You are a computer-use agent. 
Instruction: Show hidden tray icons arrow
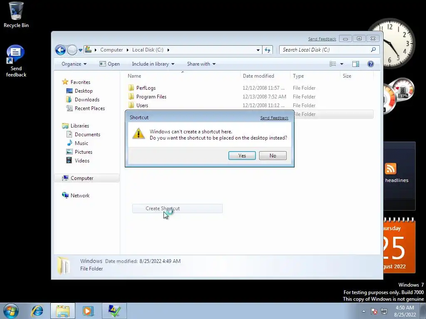tap(364, 311)
